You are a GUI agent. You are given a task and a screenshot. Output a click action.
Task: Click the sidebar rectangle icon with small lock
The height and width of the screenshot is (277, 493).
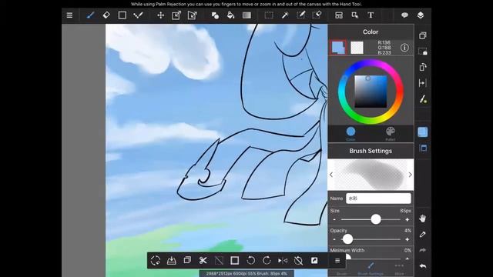pyautogui.click(x=423, y=52)
